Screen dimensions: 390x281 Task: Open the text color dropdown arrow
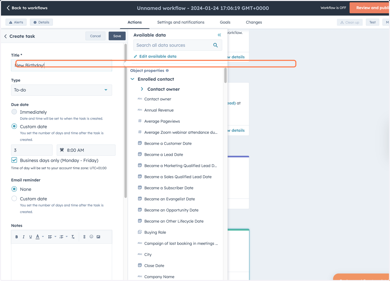pyautogui.click(x=43, y=236)
